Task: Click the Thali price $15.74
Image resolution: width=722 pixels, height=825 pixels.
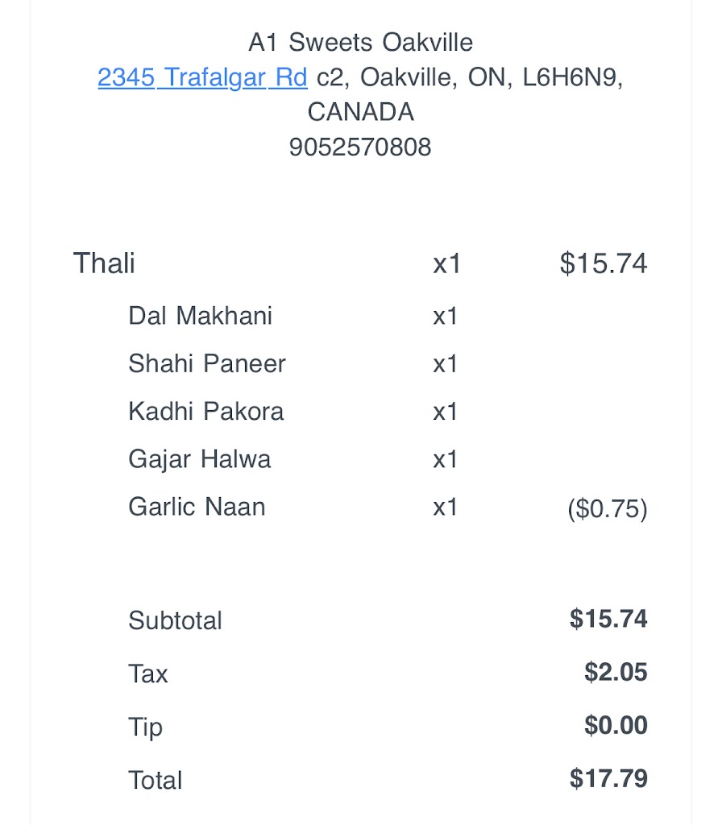Action: (603, 263)
